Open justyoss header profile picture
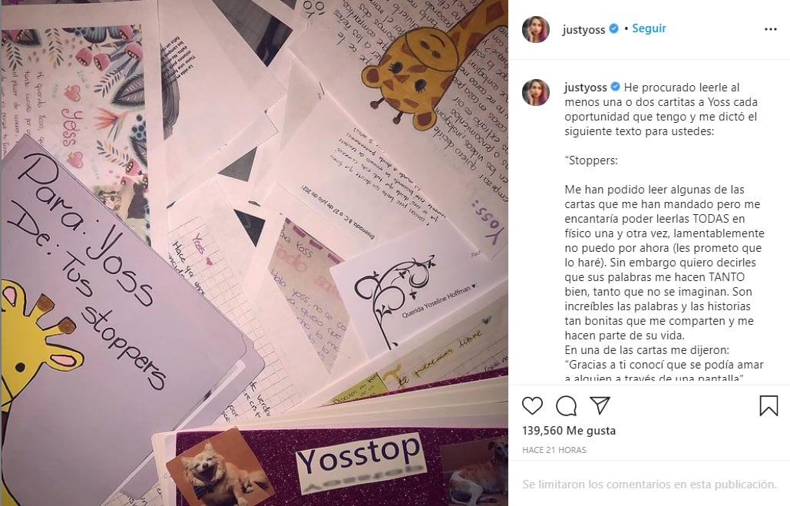The image size is (790, 506). coord(536,29)
